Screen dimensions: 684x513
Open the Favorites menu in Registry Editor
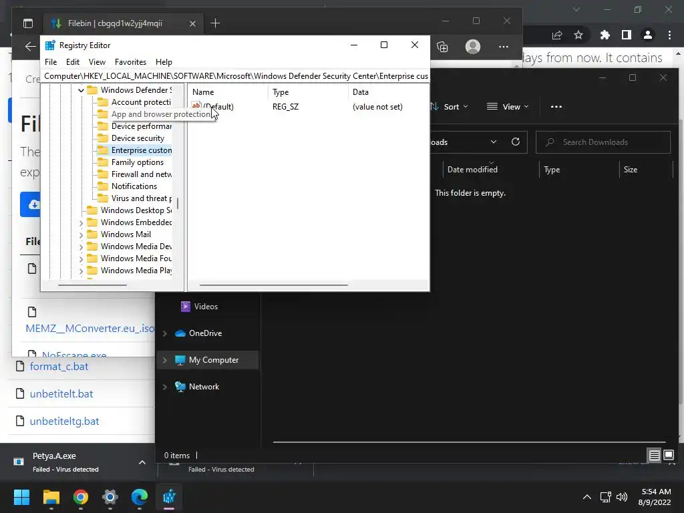click(130, 62)
